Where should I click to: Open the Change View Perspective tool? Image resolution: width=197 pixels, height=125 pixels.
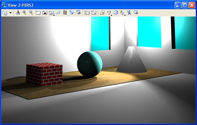(109, 13)
